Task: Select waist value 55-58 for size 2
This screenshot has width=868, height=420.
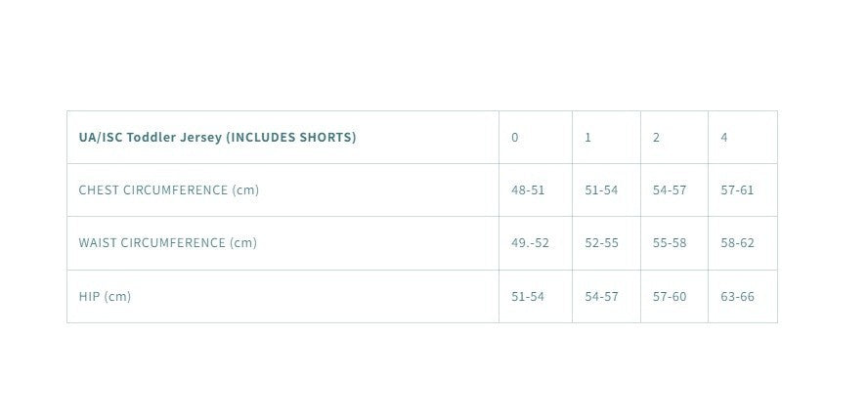Action: [x=670, y=243]
